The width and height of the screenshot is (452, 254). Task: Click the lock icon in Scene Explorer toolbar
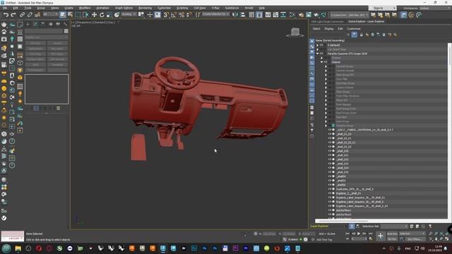361,35
